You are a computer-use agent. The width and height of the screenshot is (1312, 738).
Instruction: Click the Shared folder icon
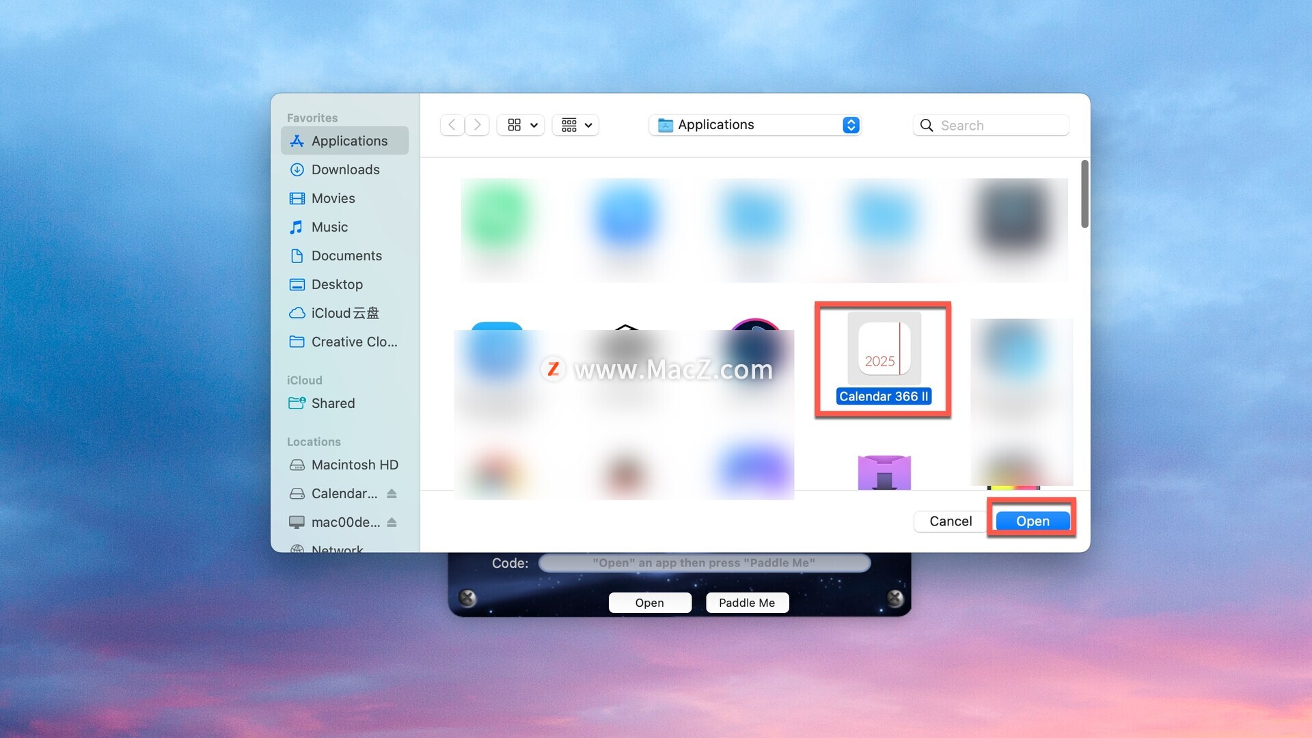tap(297, 403)
